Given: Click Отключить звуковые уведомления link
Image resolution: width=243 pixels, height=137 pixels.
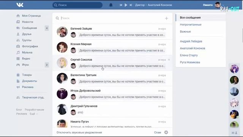Looking at the screenshot, I should (x=79, y=132).
